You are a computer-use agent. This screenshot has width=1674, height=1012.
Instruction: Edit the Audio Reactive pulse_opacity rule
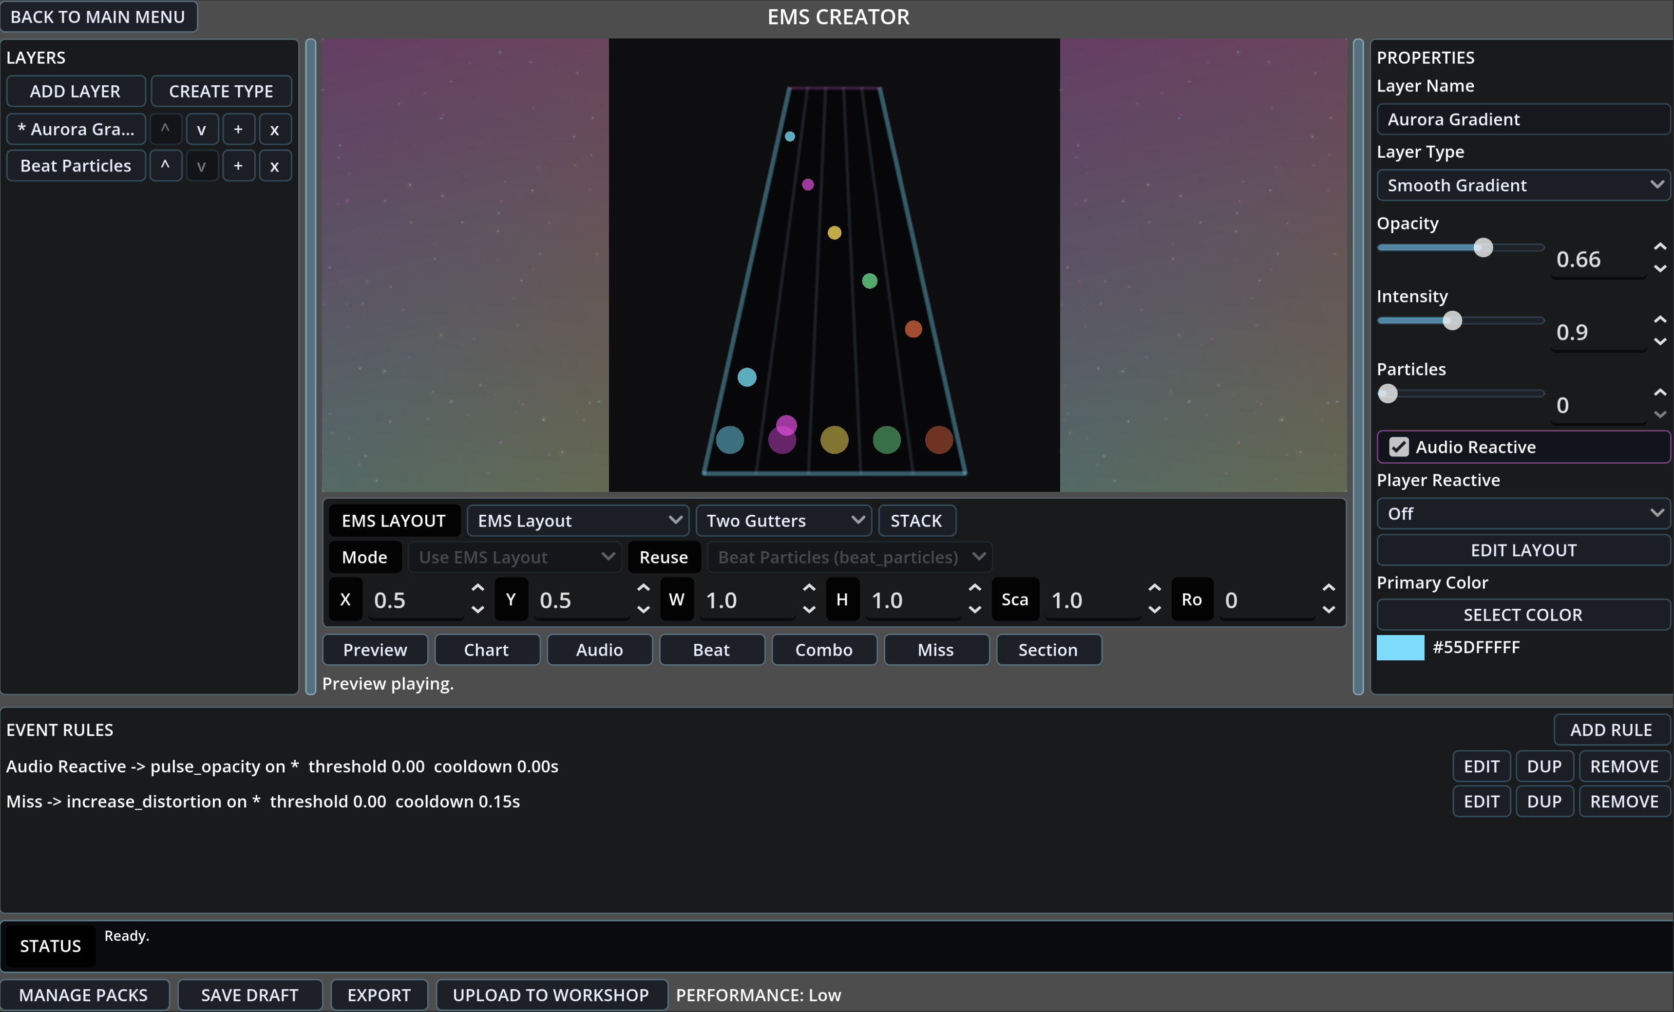[1481, 767]
